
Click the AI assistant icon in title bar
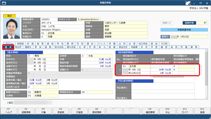(x=188, y=3)
